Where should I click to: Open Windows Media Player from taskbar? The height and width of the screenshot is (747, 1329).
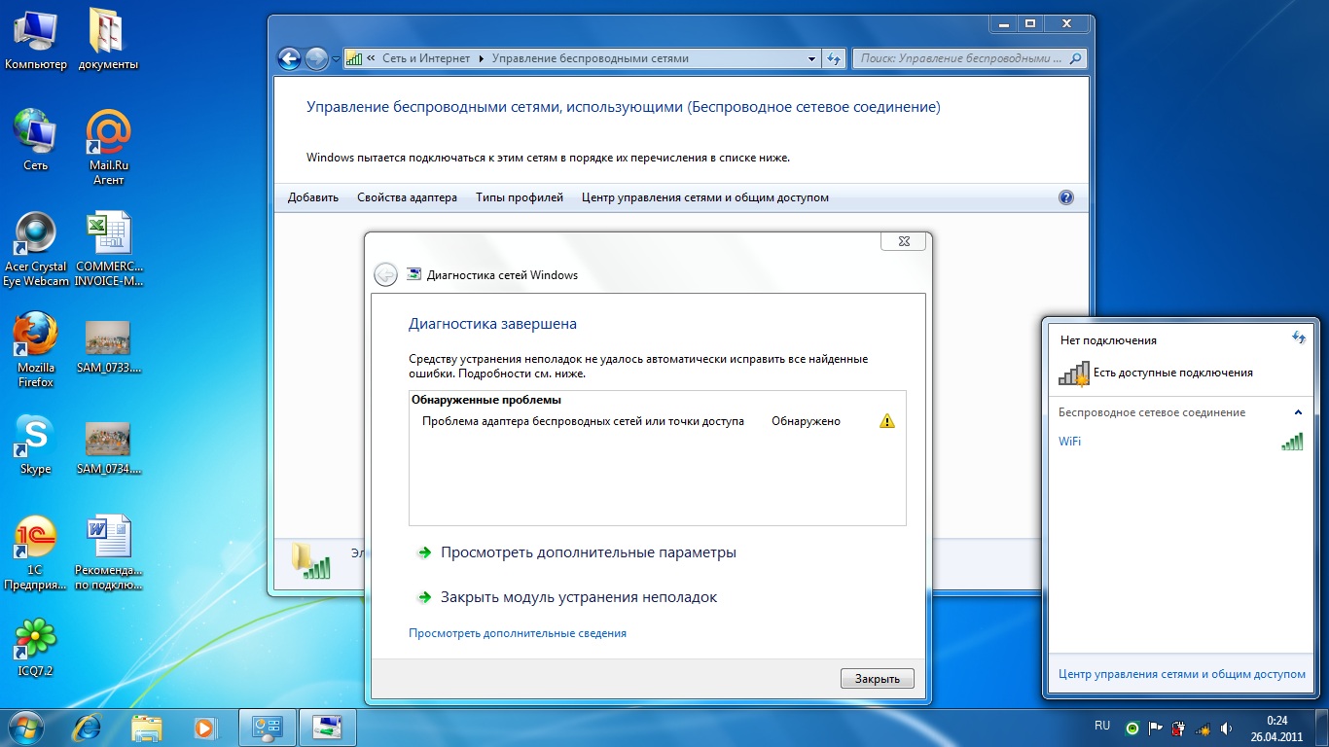point(204,727)
